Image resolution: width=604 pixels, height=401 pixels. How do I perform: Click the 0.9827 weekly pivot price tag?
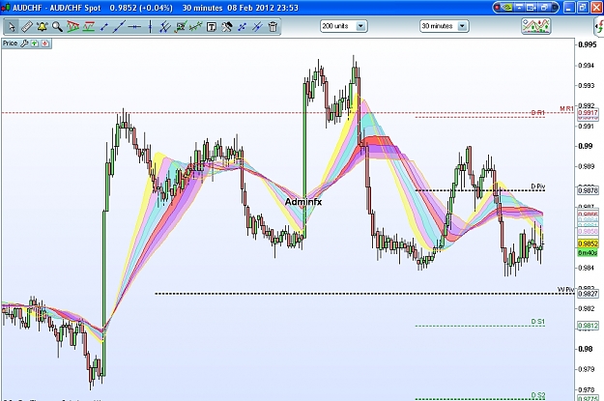588,294
